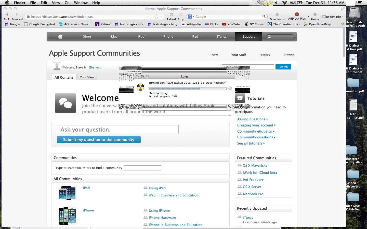Click the Stop loading icon

tap(181, 15)
